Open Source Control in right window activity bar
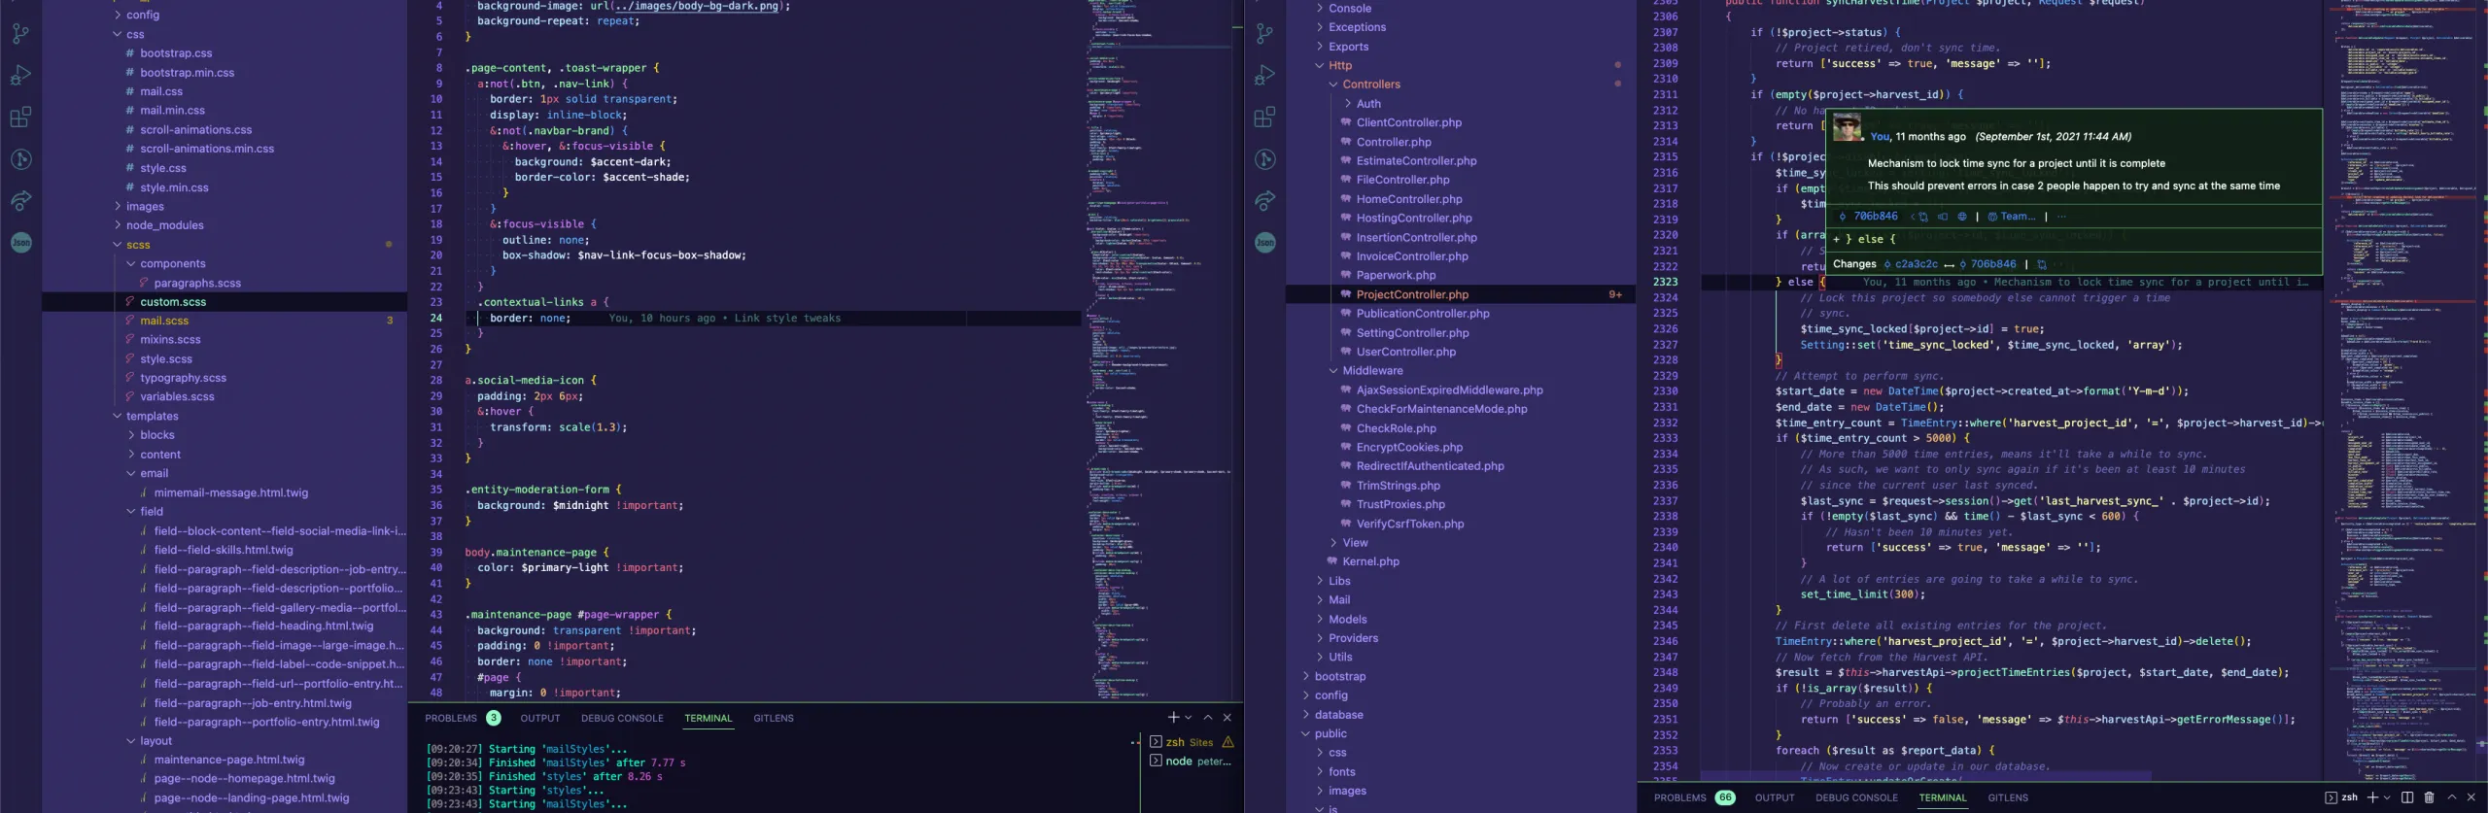 pos(1264,34)
